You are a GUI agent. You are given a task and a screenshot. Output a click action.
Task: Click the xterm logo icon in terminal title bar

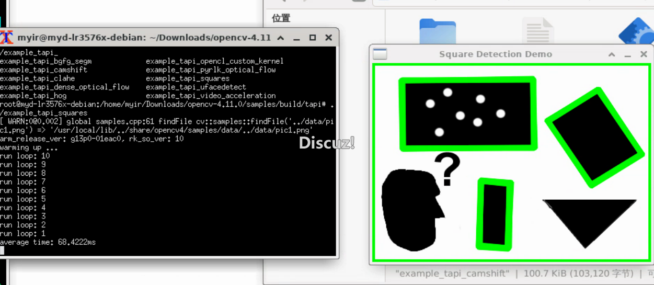7,37
